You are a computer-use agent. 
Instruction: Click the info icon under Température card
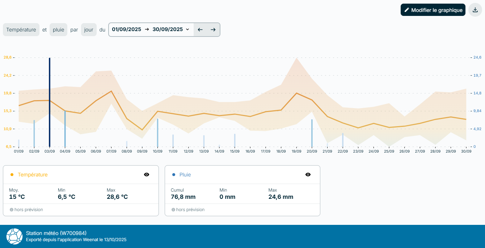click(x=11, y=210)
